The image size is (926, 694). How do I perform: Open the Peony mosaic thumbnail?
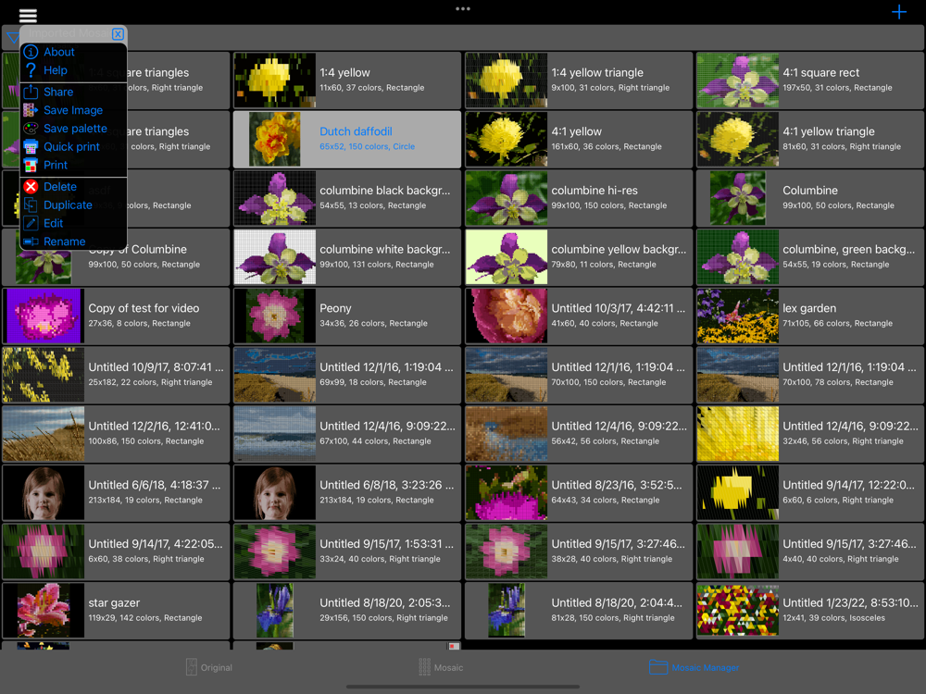(275, 316)
